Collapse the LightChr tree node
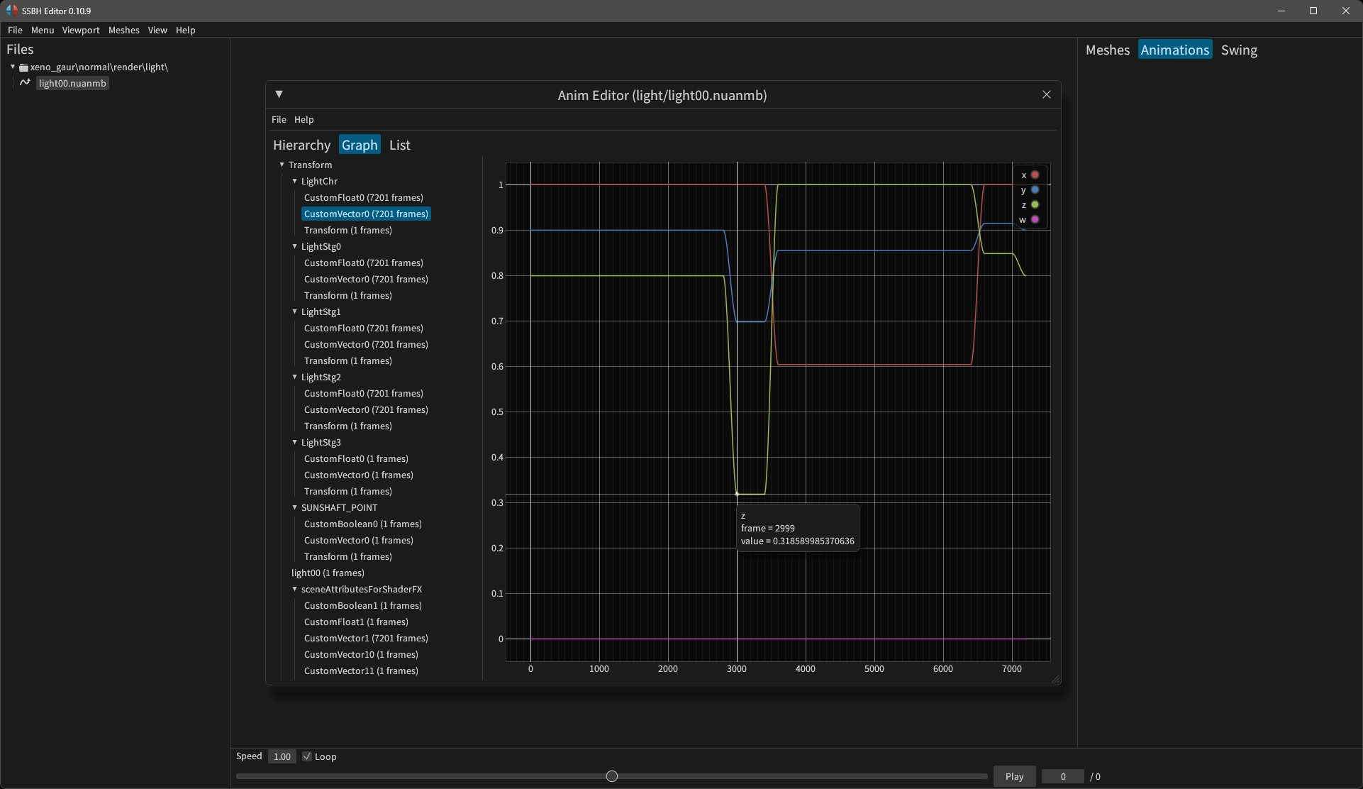The width and height of the screenshot is (1363, 789). click(295, 182)
